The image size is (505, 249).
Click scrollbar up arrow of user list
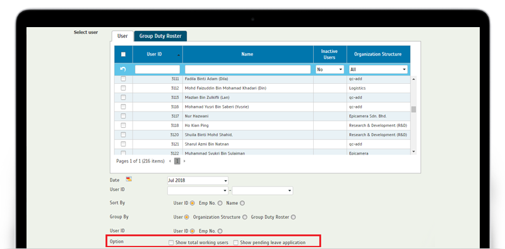coord(413,79)
